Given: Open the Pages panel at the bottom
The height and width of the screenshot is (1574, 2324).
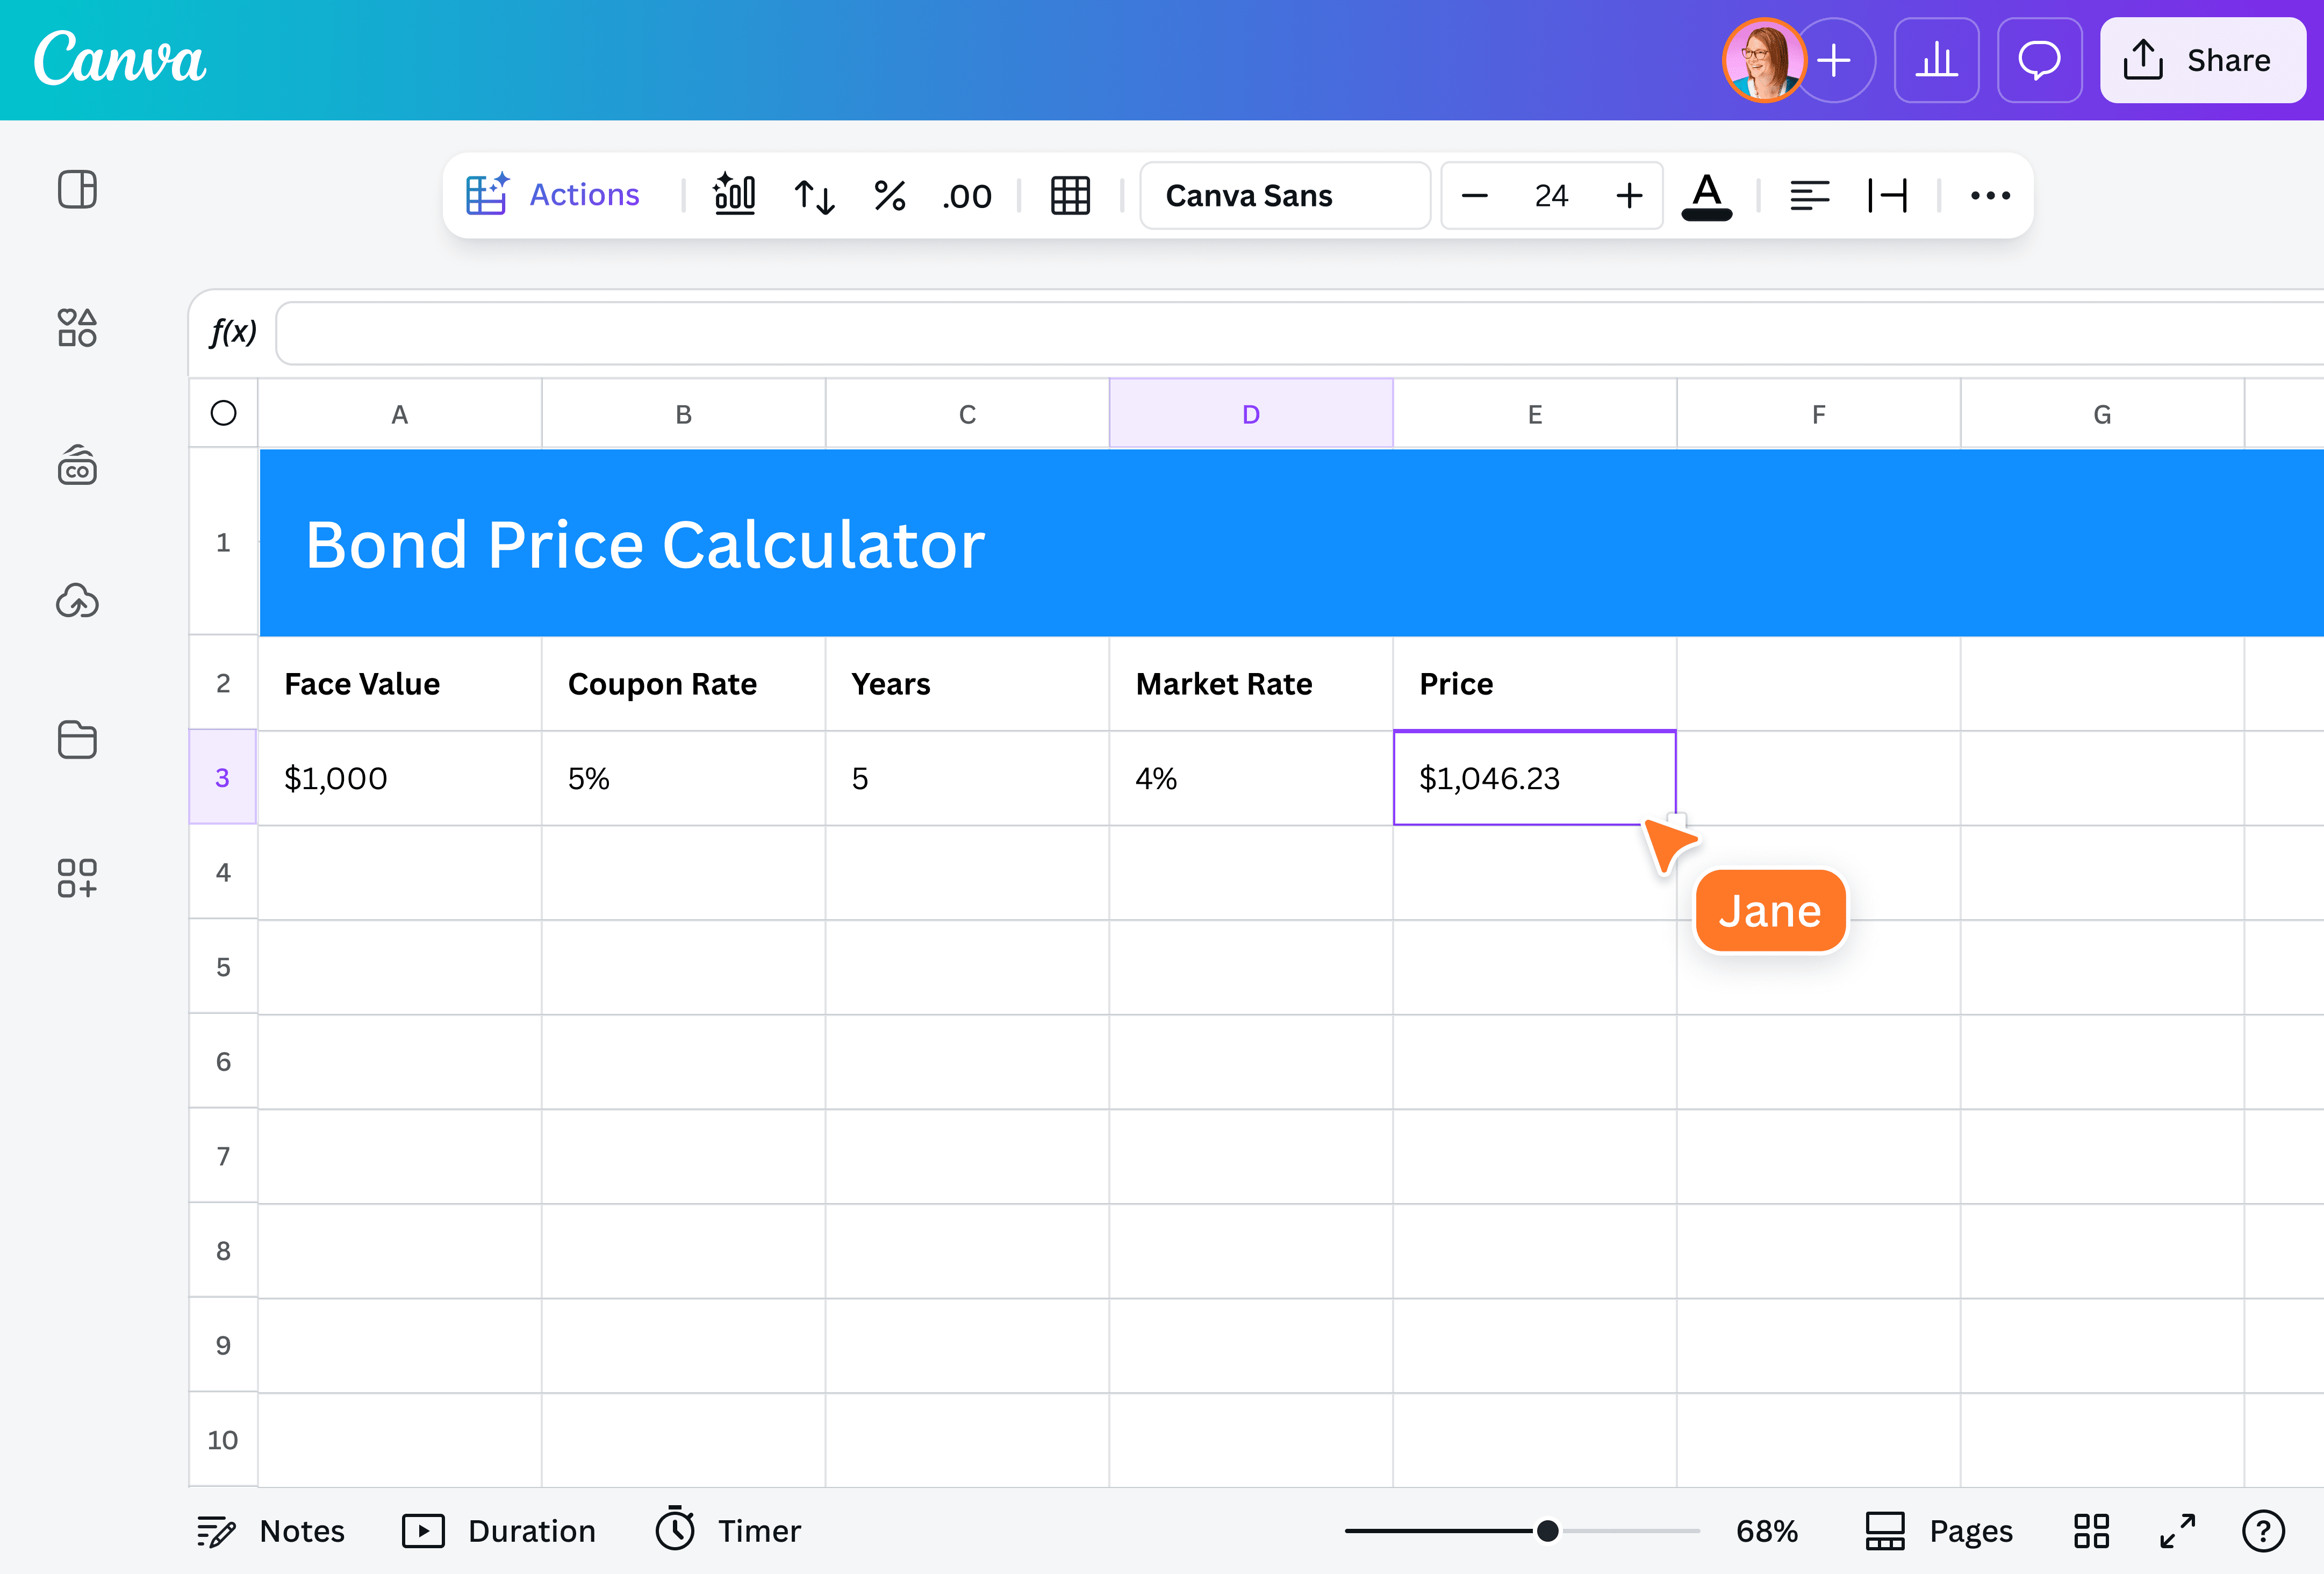Looking at the screenshot, I should (1938, 1530).
